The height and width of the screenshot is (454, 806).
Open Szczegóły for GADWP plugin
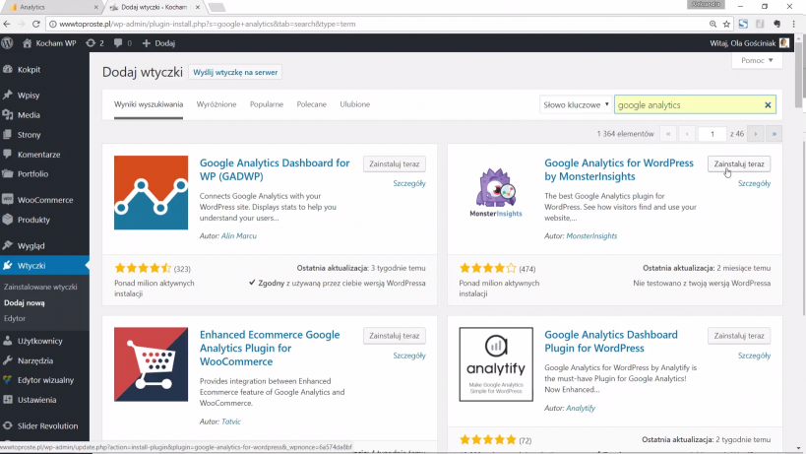(x=409, y=183)
